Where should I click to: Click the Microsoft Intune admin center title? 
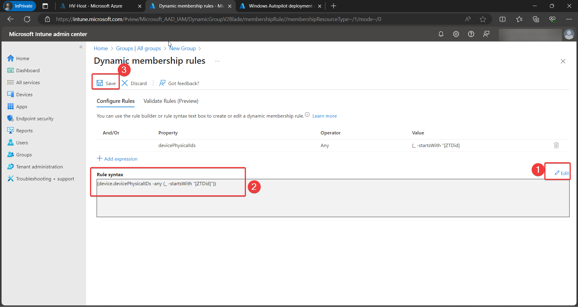pyautogui.click(x=48, y=34)
